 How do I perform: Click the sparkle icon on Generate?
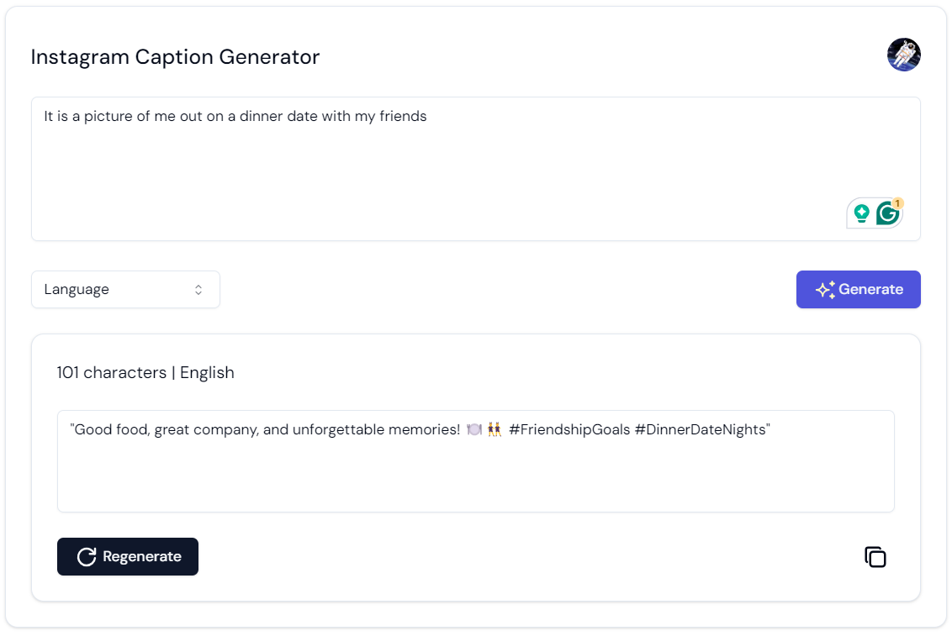point(825,290)
